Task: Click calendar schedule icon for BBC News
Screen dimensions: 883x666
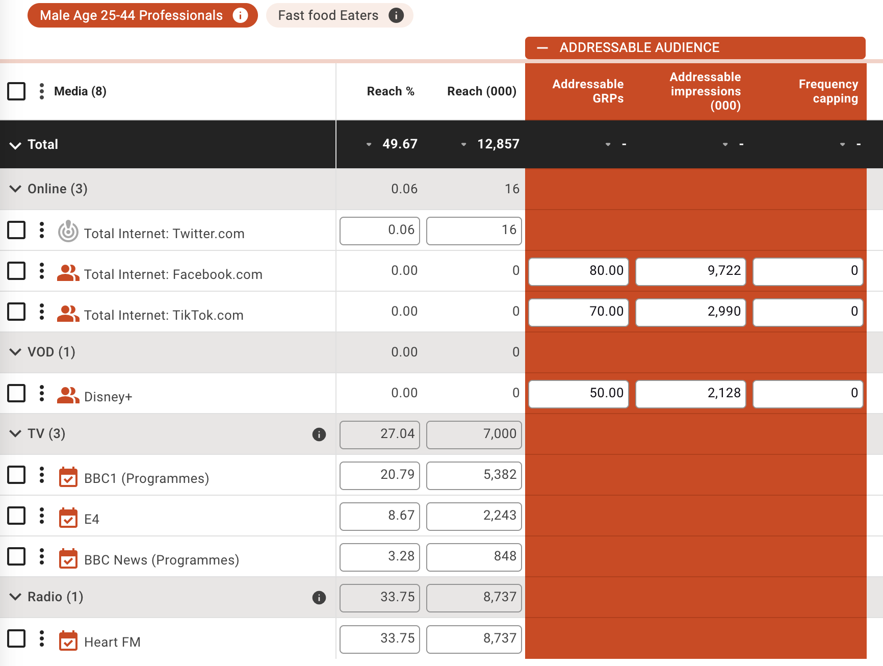Action: [x=68, y=558]
